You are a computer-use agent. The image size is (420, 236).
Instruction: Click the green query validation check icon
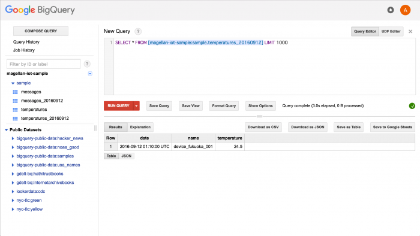click(x=412, y=106)
